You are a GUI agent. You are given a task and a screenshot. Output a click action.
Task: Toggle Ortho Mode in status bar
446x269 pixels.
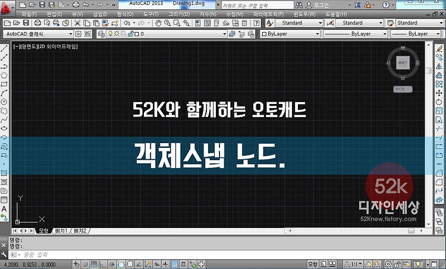pyautogui.click(x=103, y=264)
